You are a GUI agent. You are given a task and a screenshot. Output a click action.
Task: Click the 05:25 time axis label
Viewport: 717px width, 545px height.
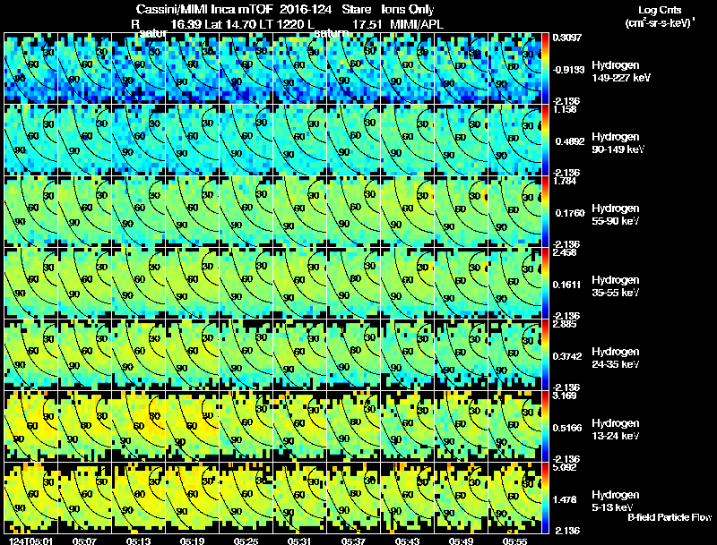(x=246, y=541)
